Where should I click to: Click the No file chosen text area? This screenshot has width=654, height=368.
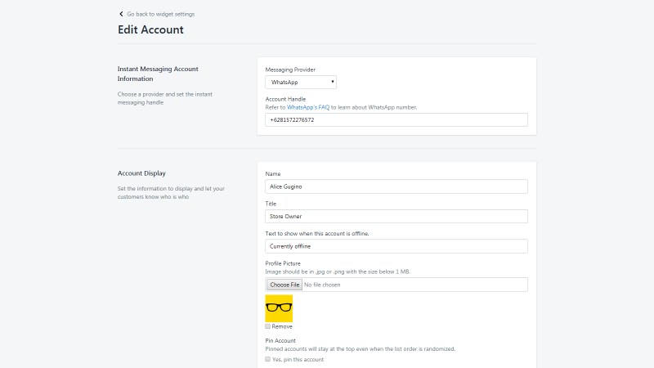(x=322, y=285)
